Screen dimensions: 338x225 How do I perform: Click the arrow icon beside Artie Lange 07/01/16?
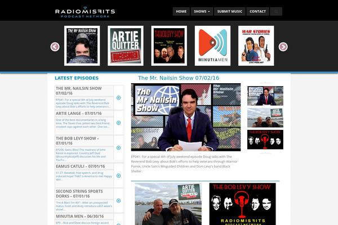pyautogui.click(x=118, y=123)
